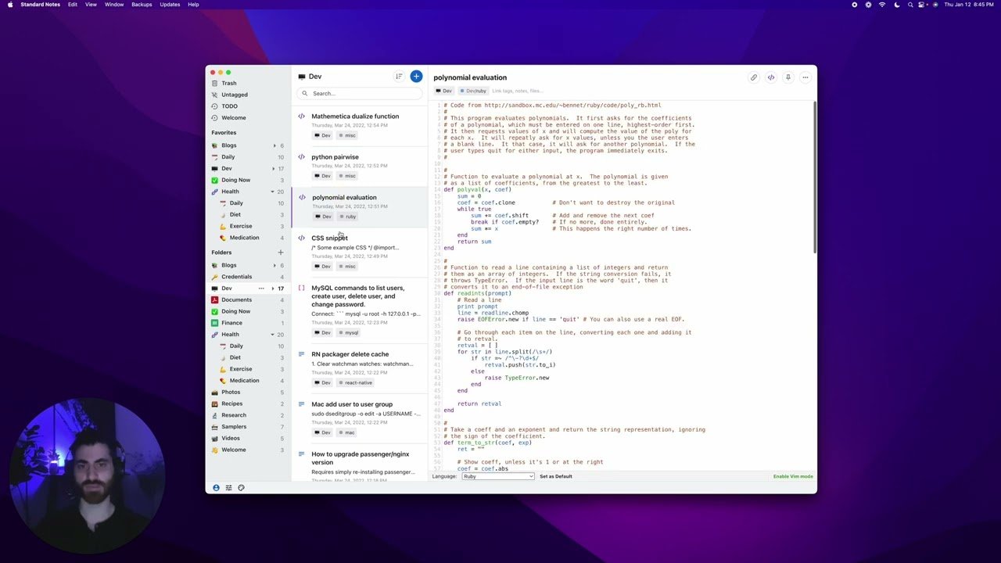Click the text icon beside RN packager delete cache
This screenshot has width=1001, height=563.
302,354
